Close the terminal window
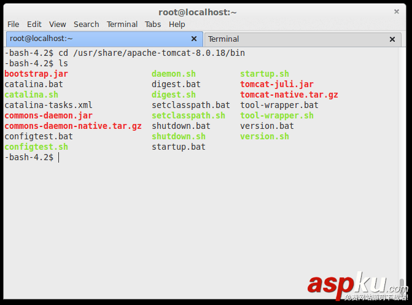This screenshot has width=412, height=305. tap(397, 12)
